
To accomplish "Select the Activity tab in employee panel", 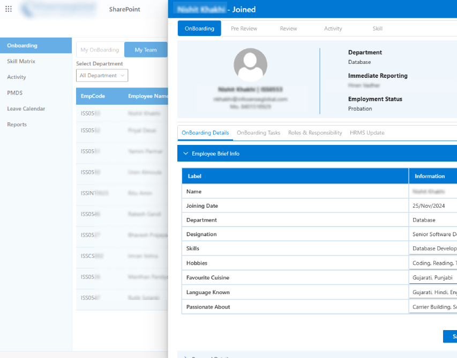I will point(333,28).
